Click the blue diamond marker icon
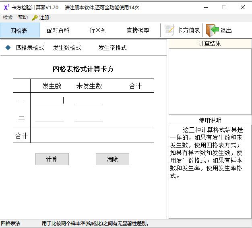Screen dimensions: 252x228 pos(8,48)
